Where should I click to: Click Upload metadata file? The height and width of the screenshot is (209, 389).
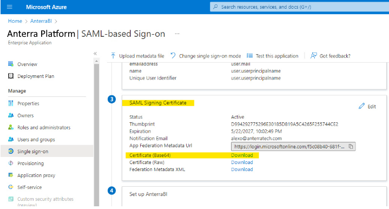(137, 56)
